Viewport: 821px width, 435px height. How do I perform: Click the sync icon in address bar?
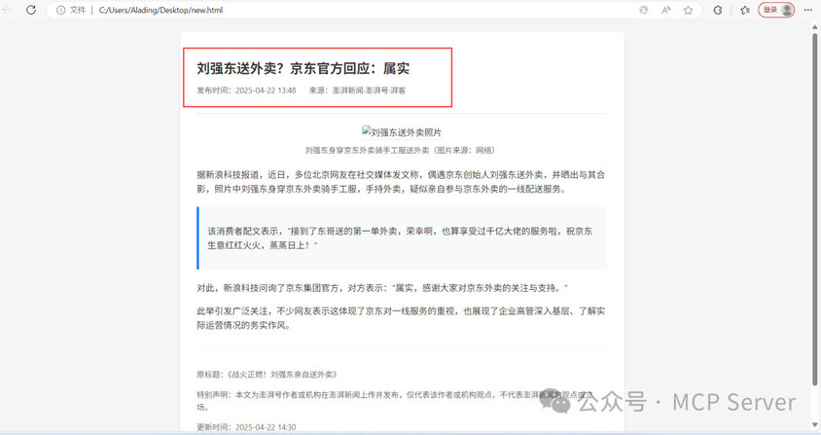(x=644, y=10)
